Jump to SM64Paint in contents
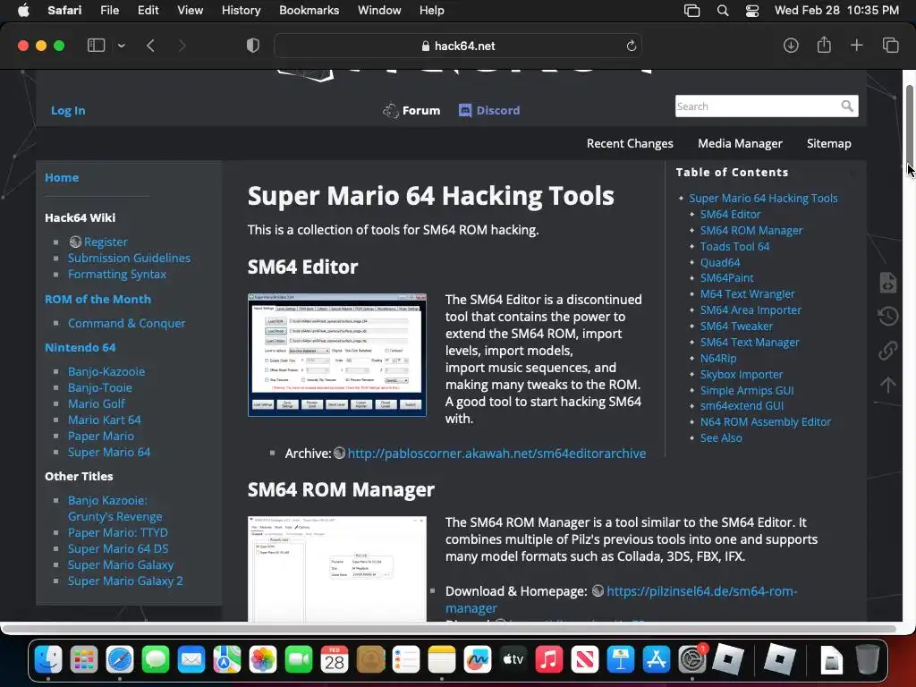This screenshot has width=916, height=687. point(726,278)
